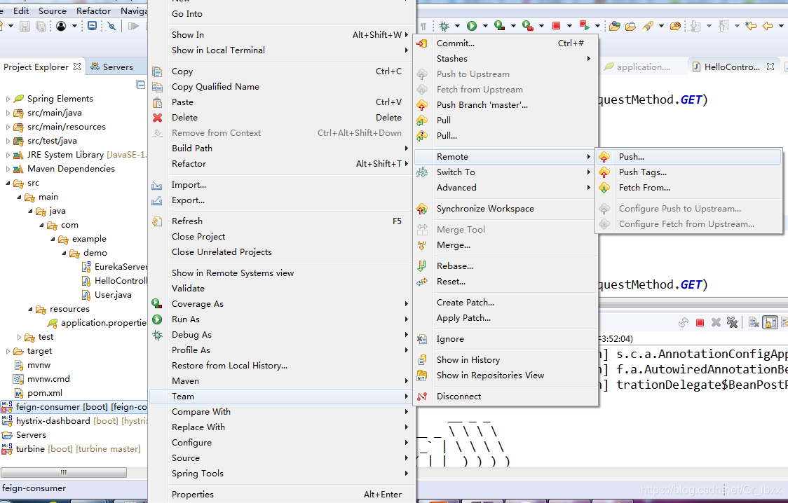Switch to the application.... editor tab
Screen dimensions: 788x503
click(x=638, y=67)
